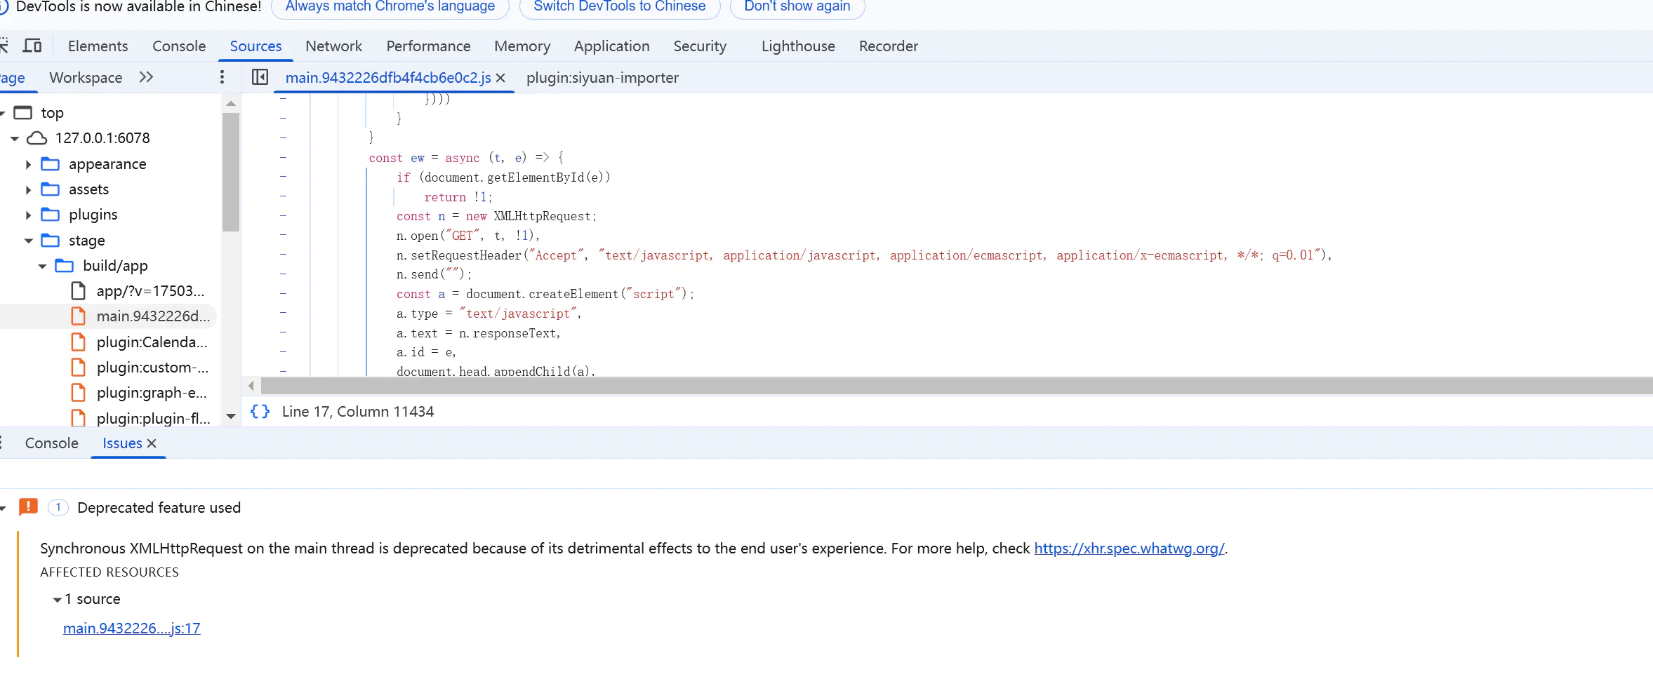Open the xhr.spec.whatwg.org link
This screenshot has height=679, width=1653.
(1129, 549)
